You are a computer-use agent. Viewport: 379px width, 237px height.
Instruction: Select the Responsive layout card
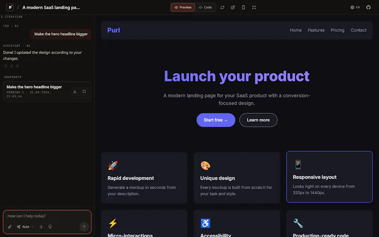(329, 177)
